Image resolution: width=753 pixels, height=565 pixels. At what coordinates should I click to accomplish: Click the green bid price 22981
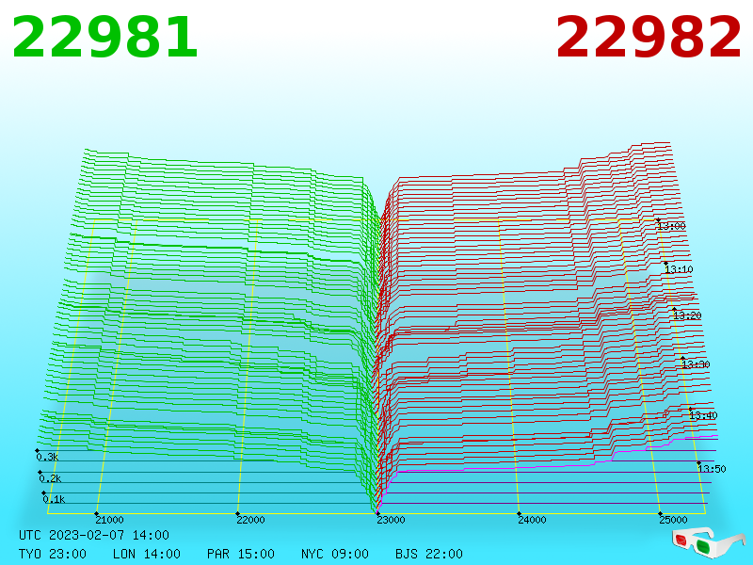pyautogui.click(x=104, y=37)
